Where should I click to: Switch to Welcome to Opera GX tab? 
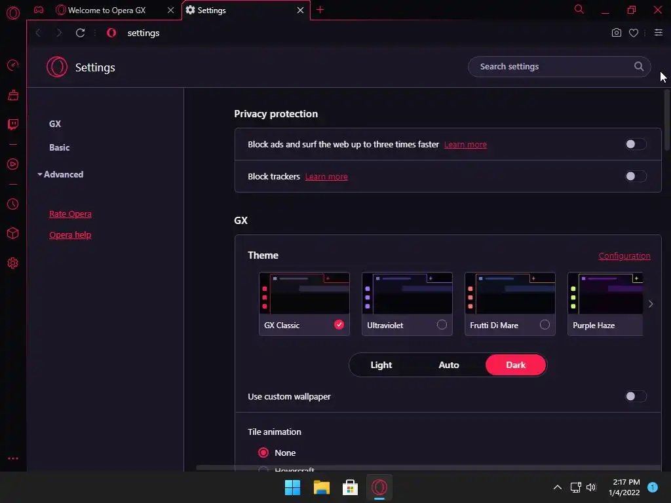click(107, 10)
